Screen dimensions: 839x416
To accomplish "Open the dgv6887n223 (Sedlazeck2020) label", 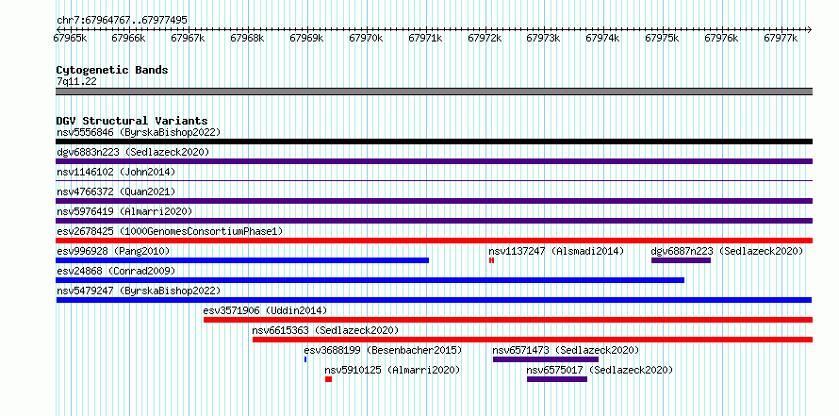I will (x=727, y=251).
